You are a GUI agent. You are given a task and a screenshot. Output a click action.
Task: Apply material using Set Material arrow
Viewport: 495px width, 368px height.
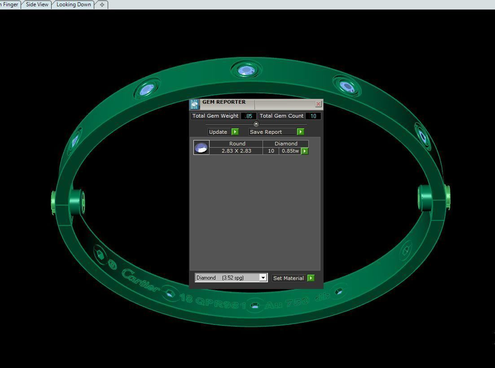[311, 278]
